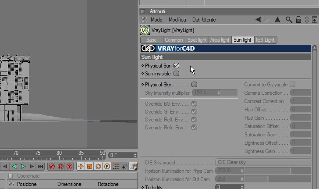The width and height of the screenshot is (319, 189).
Task: Click the previous keyframe playback button
Action: point(5,166)
